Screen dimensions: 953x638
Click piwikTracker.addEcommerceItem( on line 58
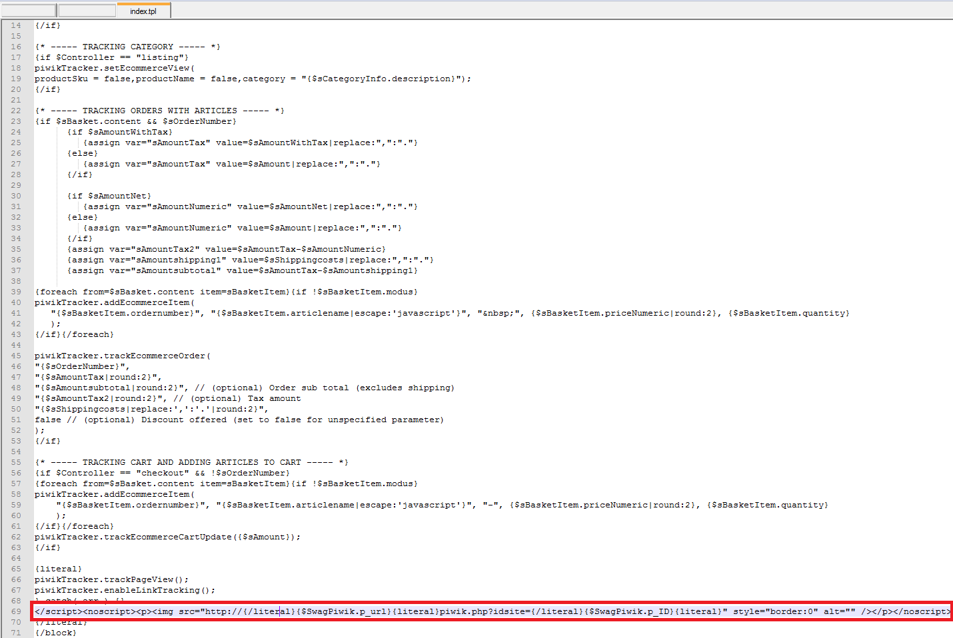pyautogui.click(x=115, y=494)
